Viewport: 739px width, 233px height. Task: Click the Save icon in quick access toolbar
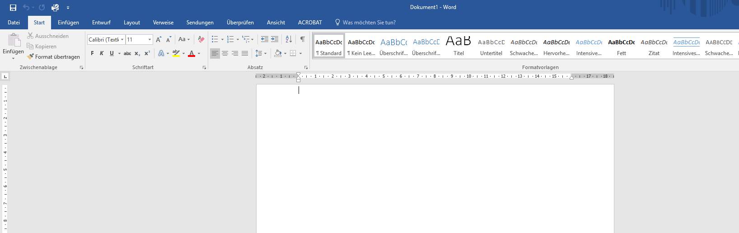pyautogui.click(x=13, y=8)
